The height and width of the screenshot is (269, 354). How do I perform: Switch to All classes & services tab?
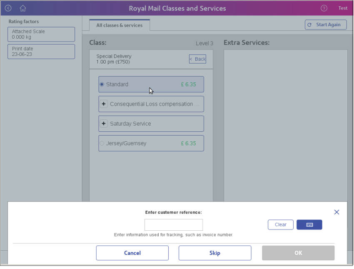click(120, 25)
